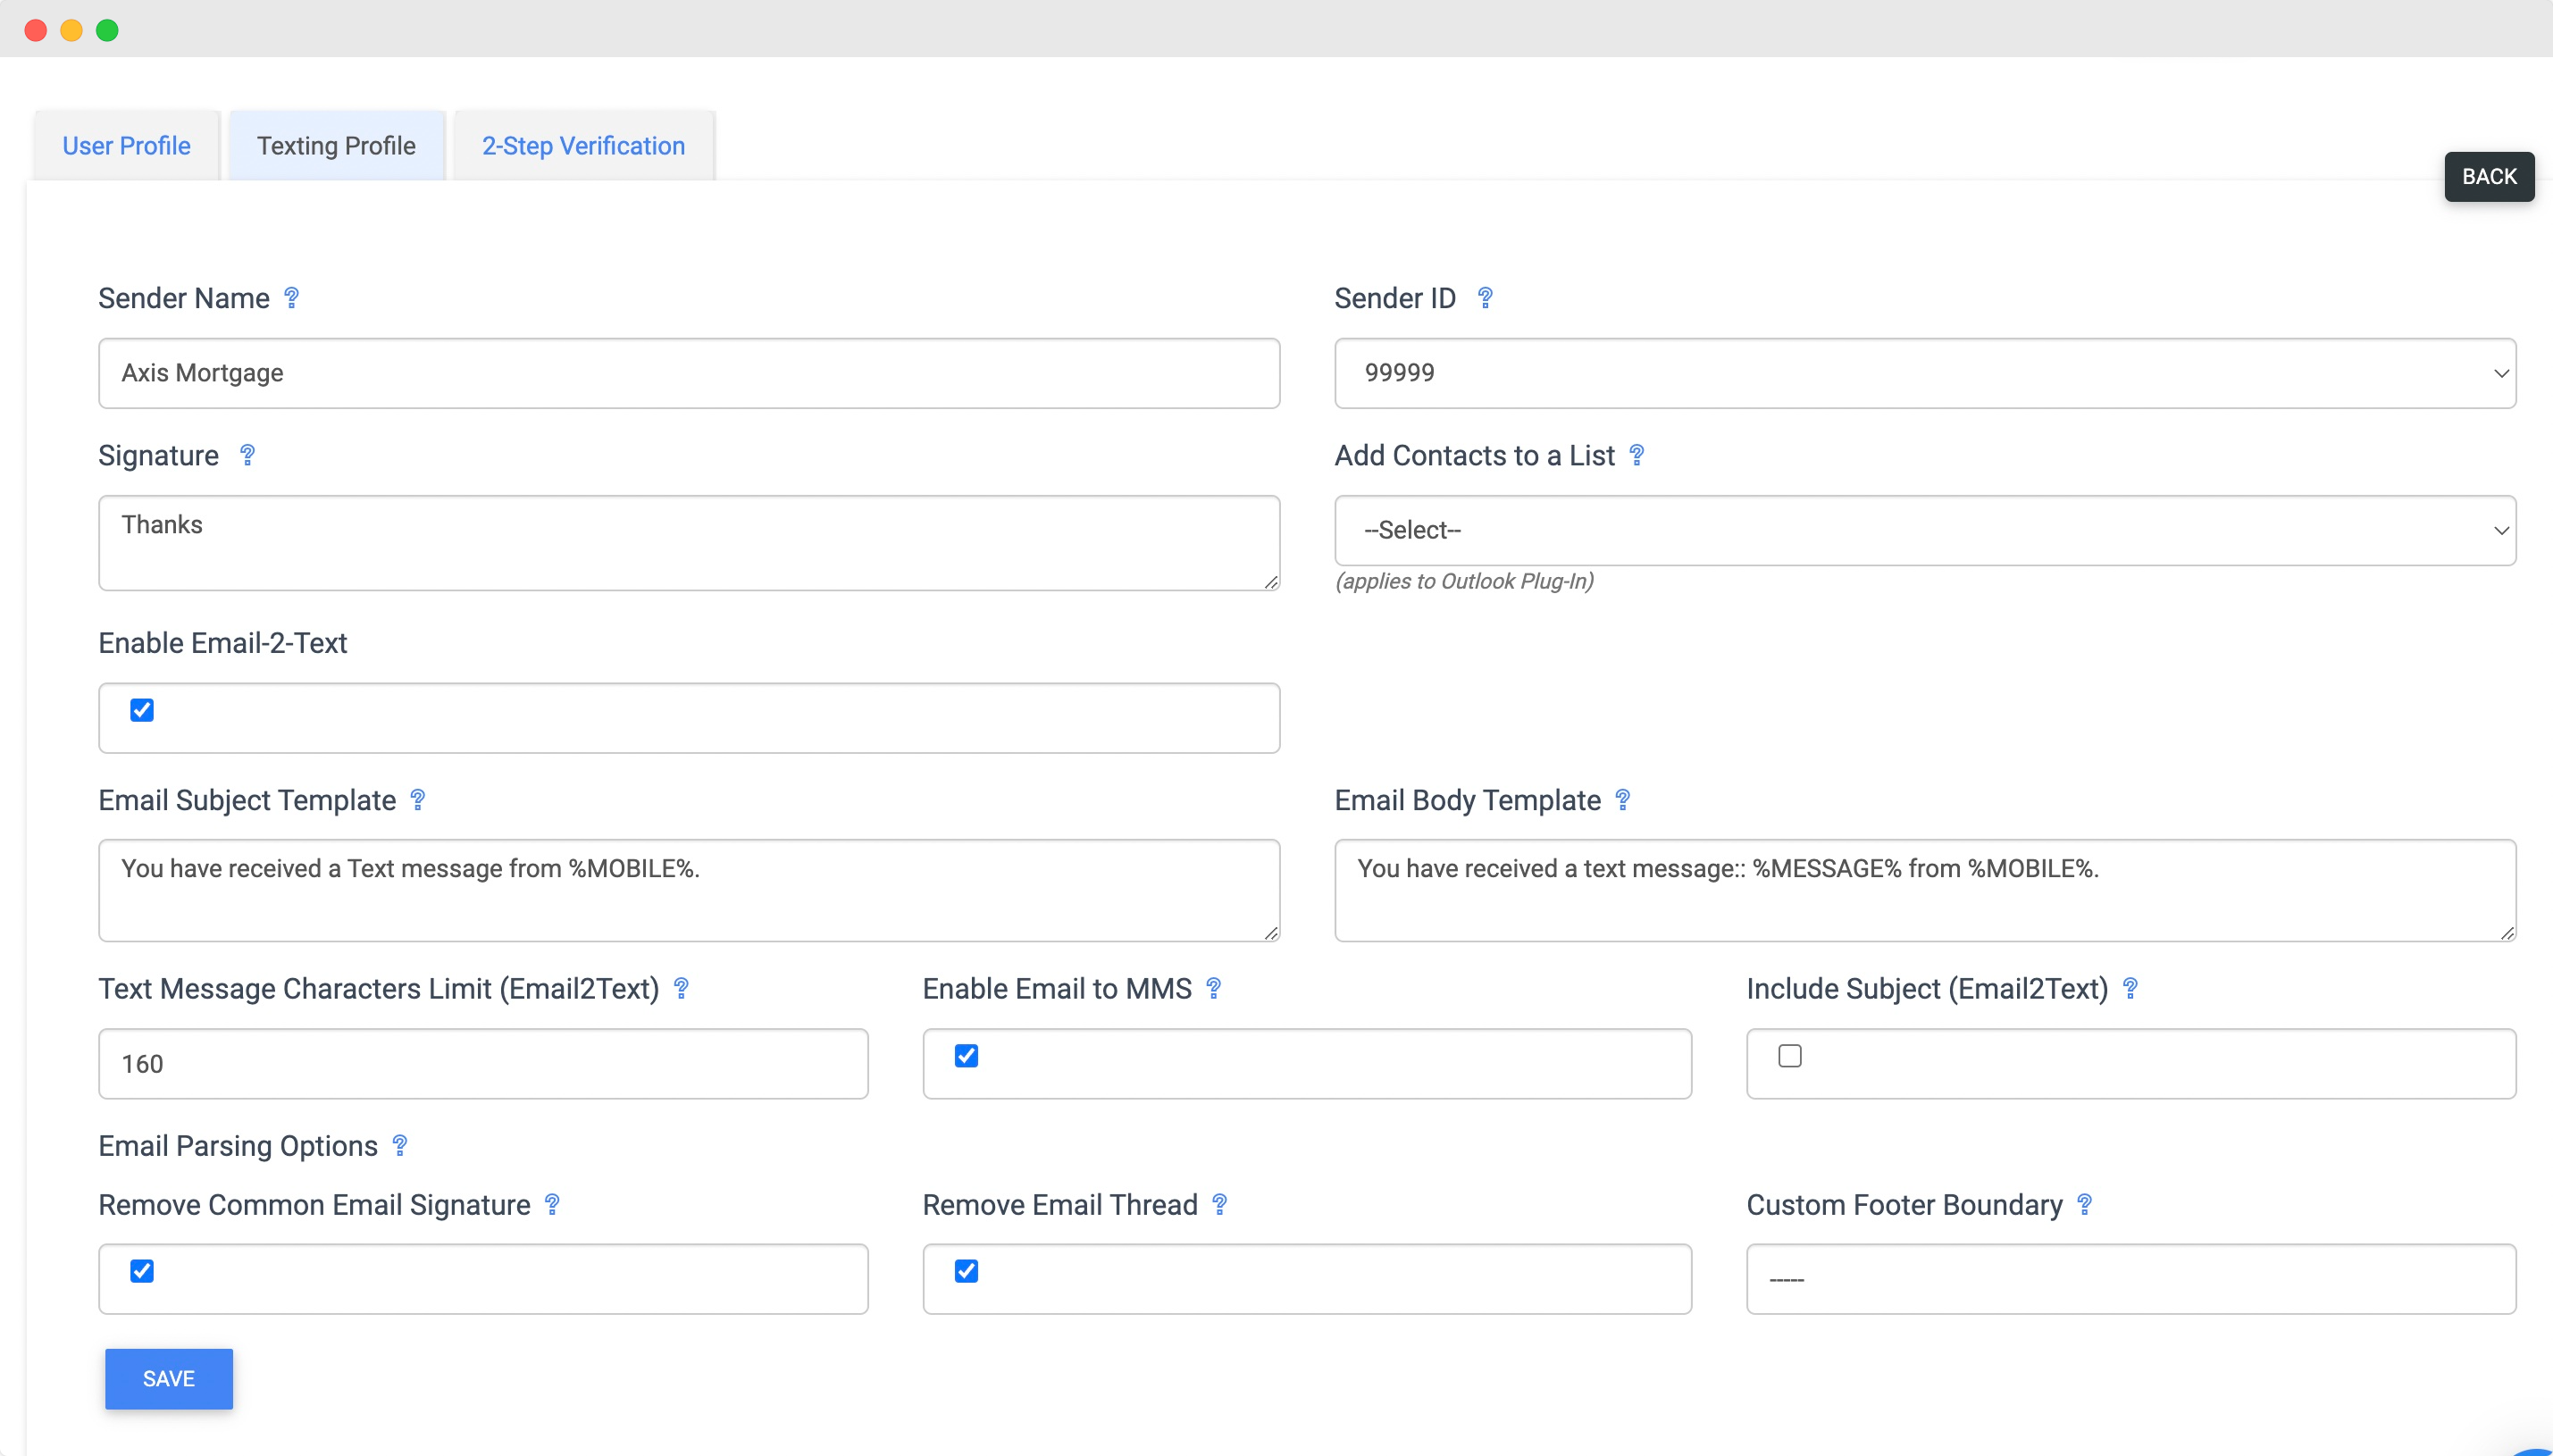
Task: Toggle the Remove Common Email Signature checkbox
Action: point(142,1270)
